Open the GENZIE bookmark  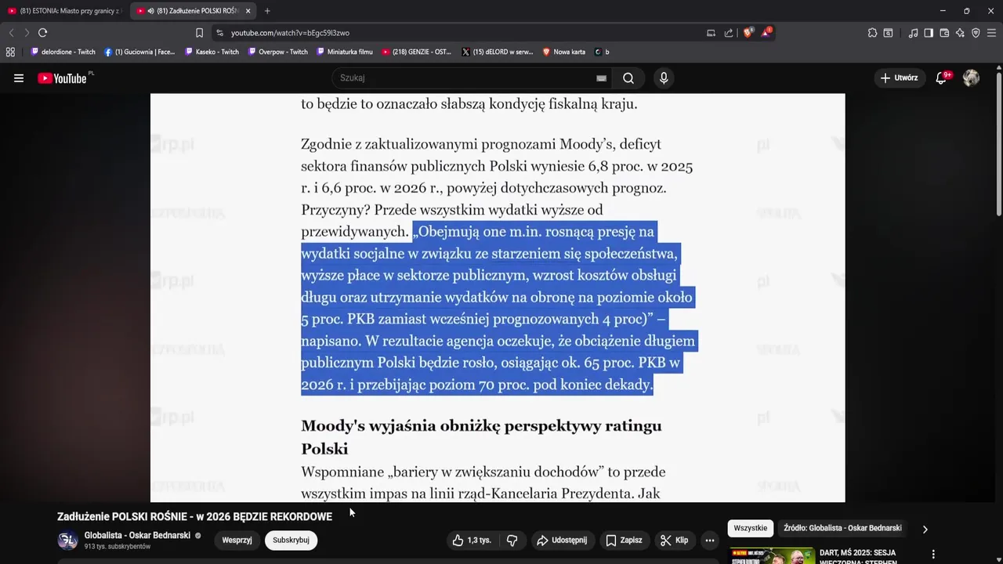click(x=417, y=52)
